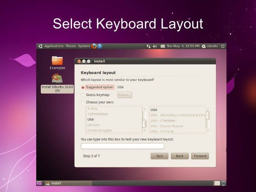Maximize the Install window
Screen dimensions: 256x192
click(x=89, y=61)
